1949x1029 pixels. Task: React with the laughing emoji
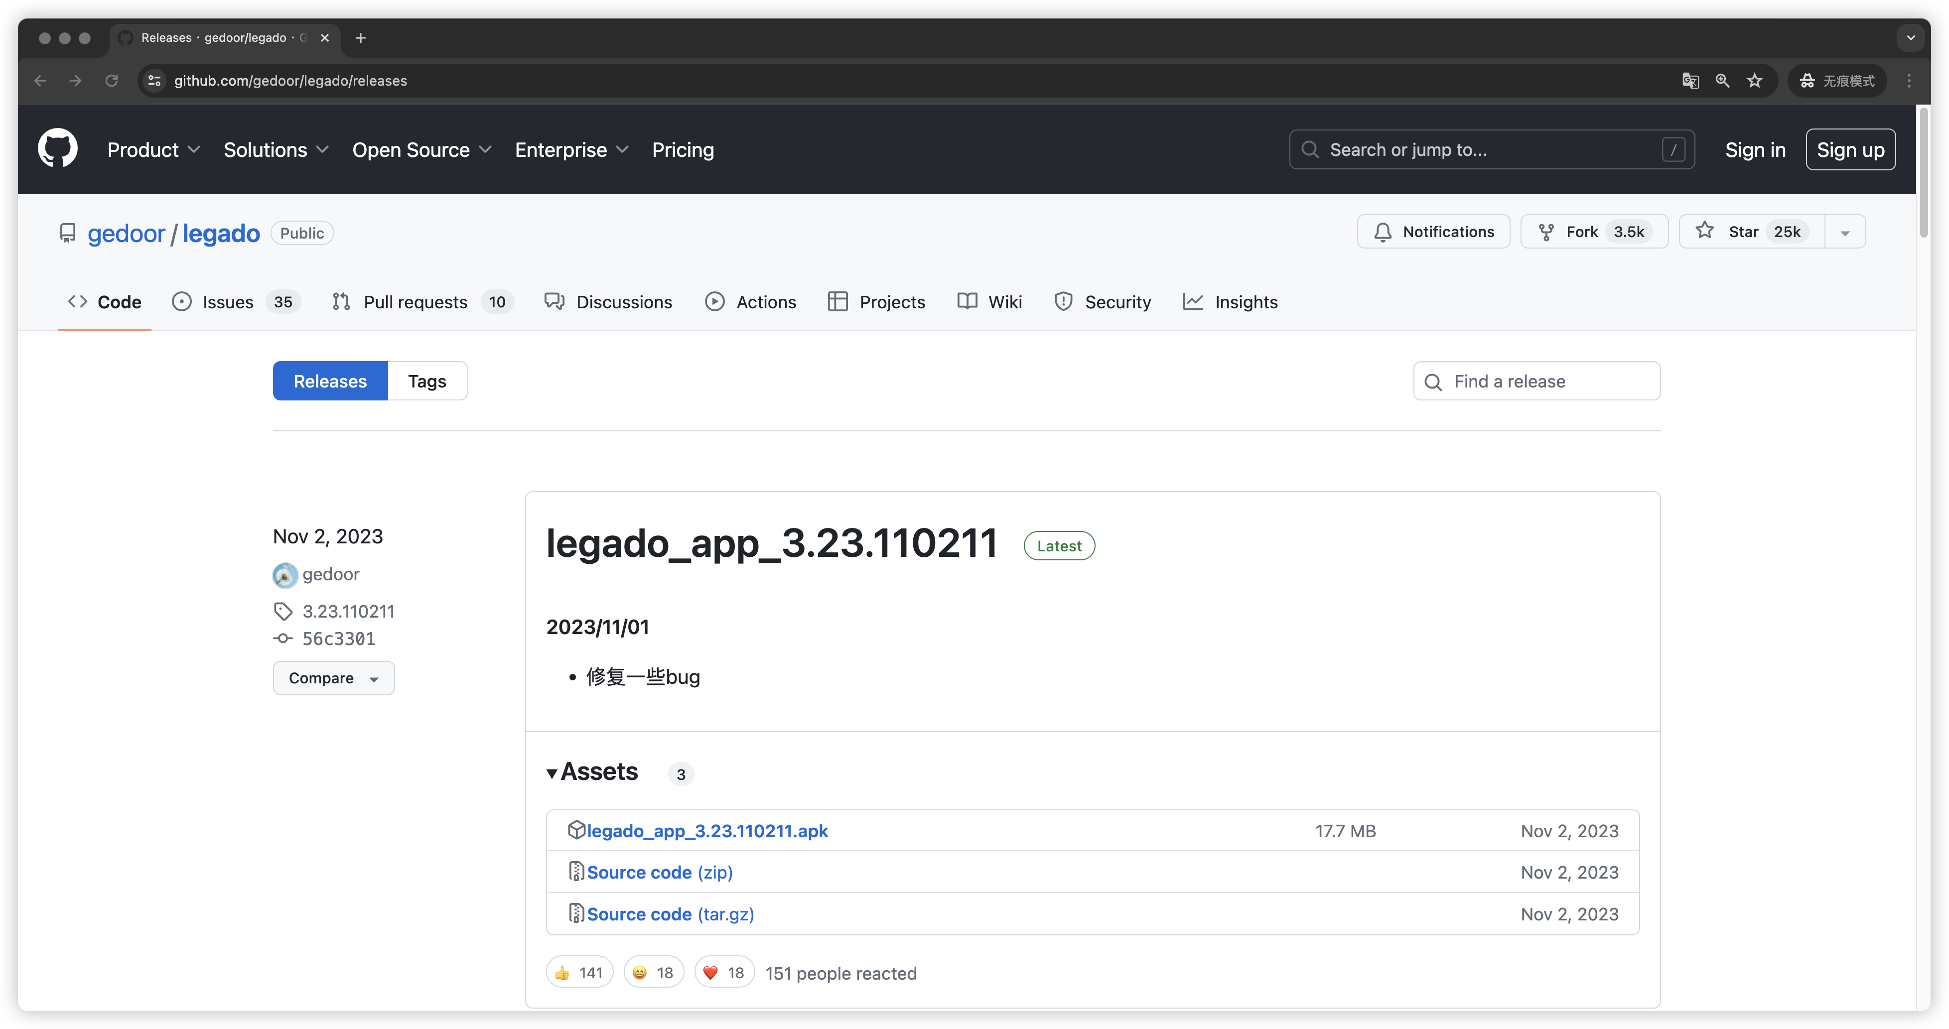[x=654, y=973]
